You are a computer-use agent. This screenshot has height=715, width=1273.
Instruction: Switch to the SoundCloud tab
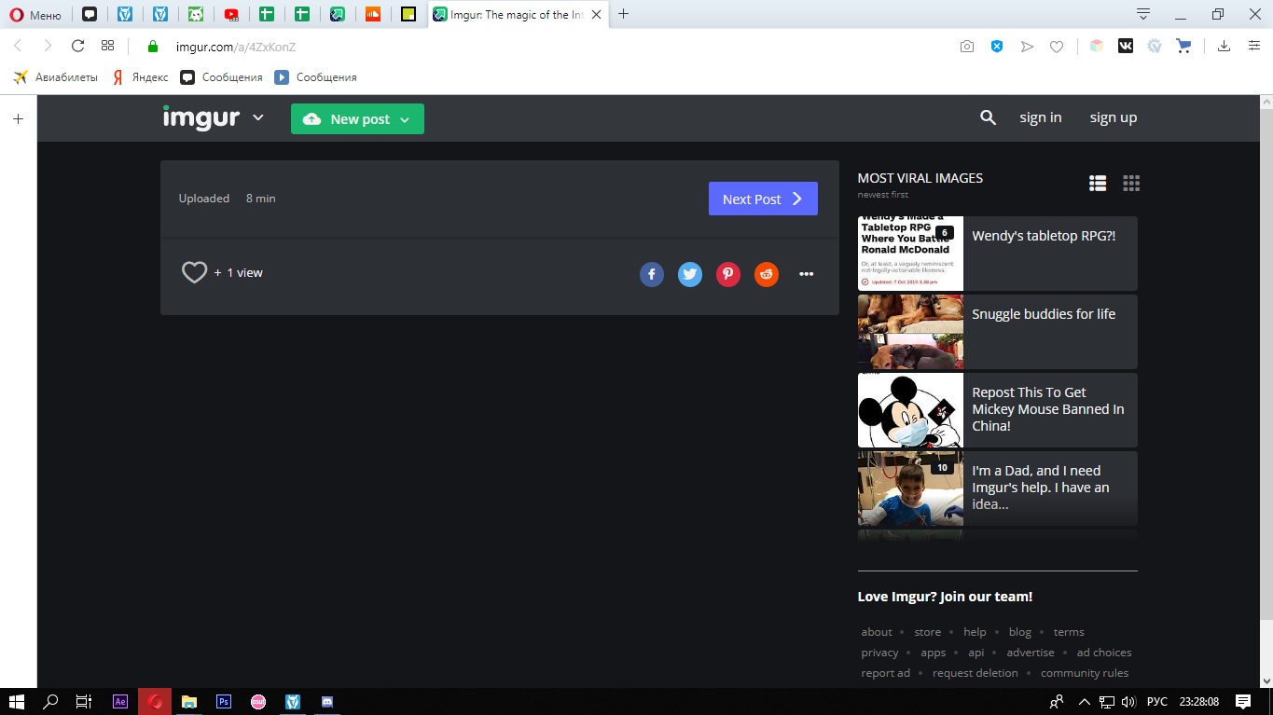point(372,14)
